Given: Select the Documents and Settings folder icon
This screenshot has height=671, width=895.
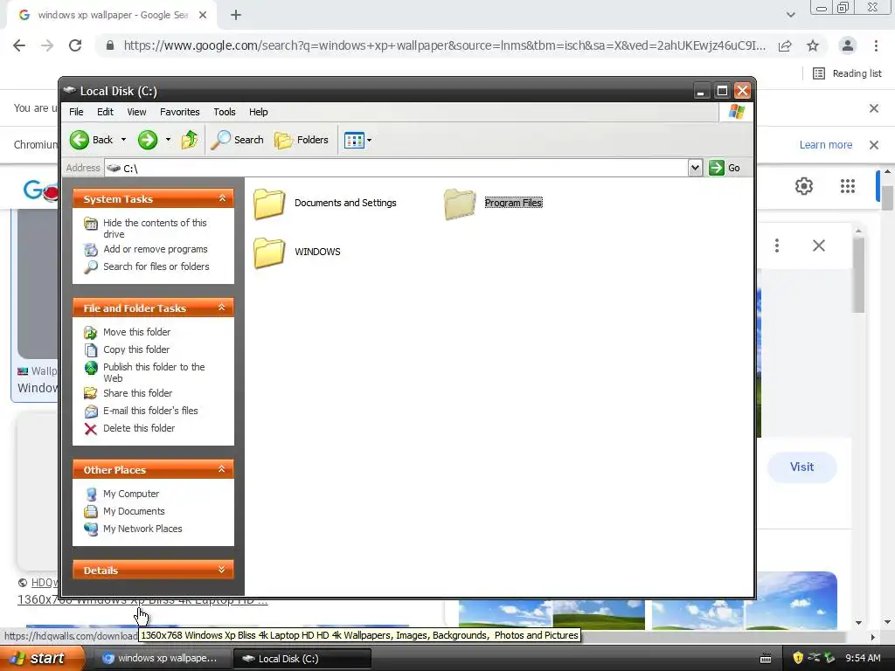Looking at the screenshot, I should tap(269, 204).
